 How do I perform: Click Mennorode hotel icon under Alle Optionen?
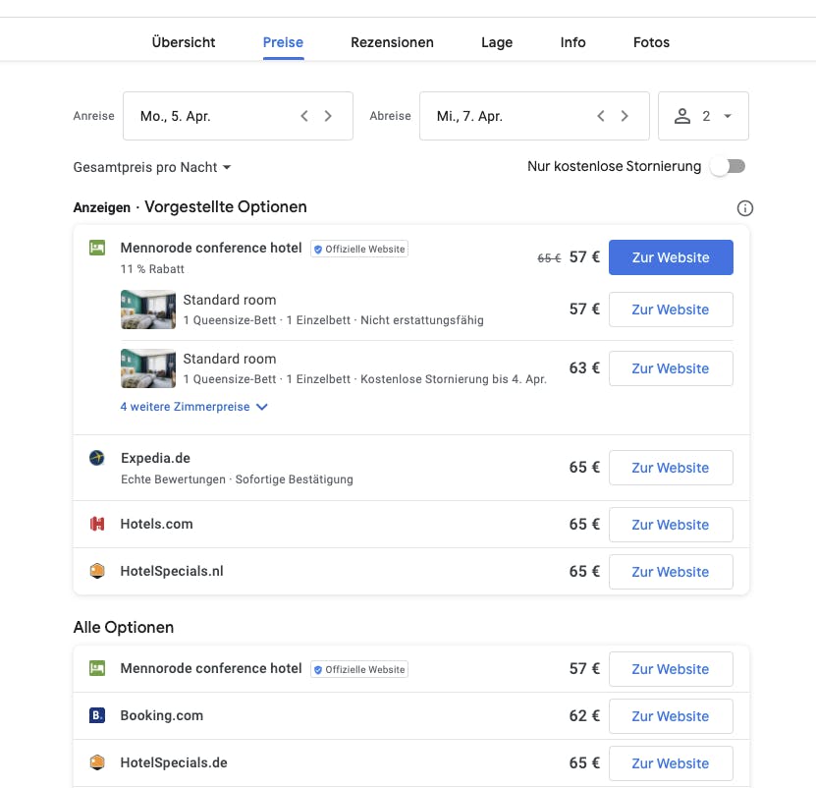coord(97,668)
